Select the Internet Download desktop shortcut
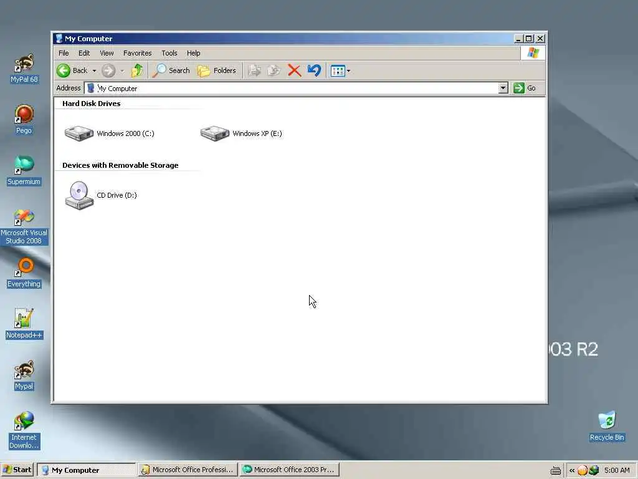Viewport: 638px width, 479px height. (x=24, y=430)
